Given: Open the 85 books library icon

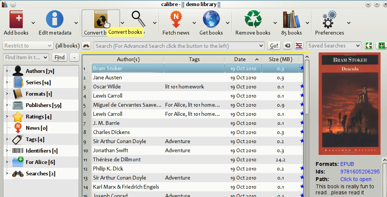Looking at the screenshot, I should click(291, 19).
